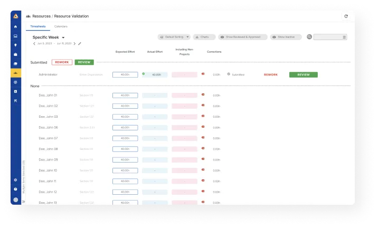Click the laptop icon in the sidebar
This screenshot has height=228, width=378.
tap(16, 36)
